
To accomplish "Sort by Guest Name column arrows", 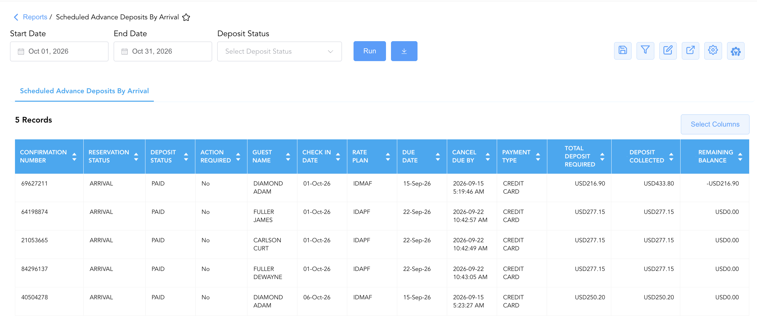I will [x=288, y=157].
